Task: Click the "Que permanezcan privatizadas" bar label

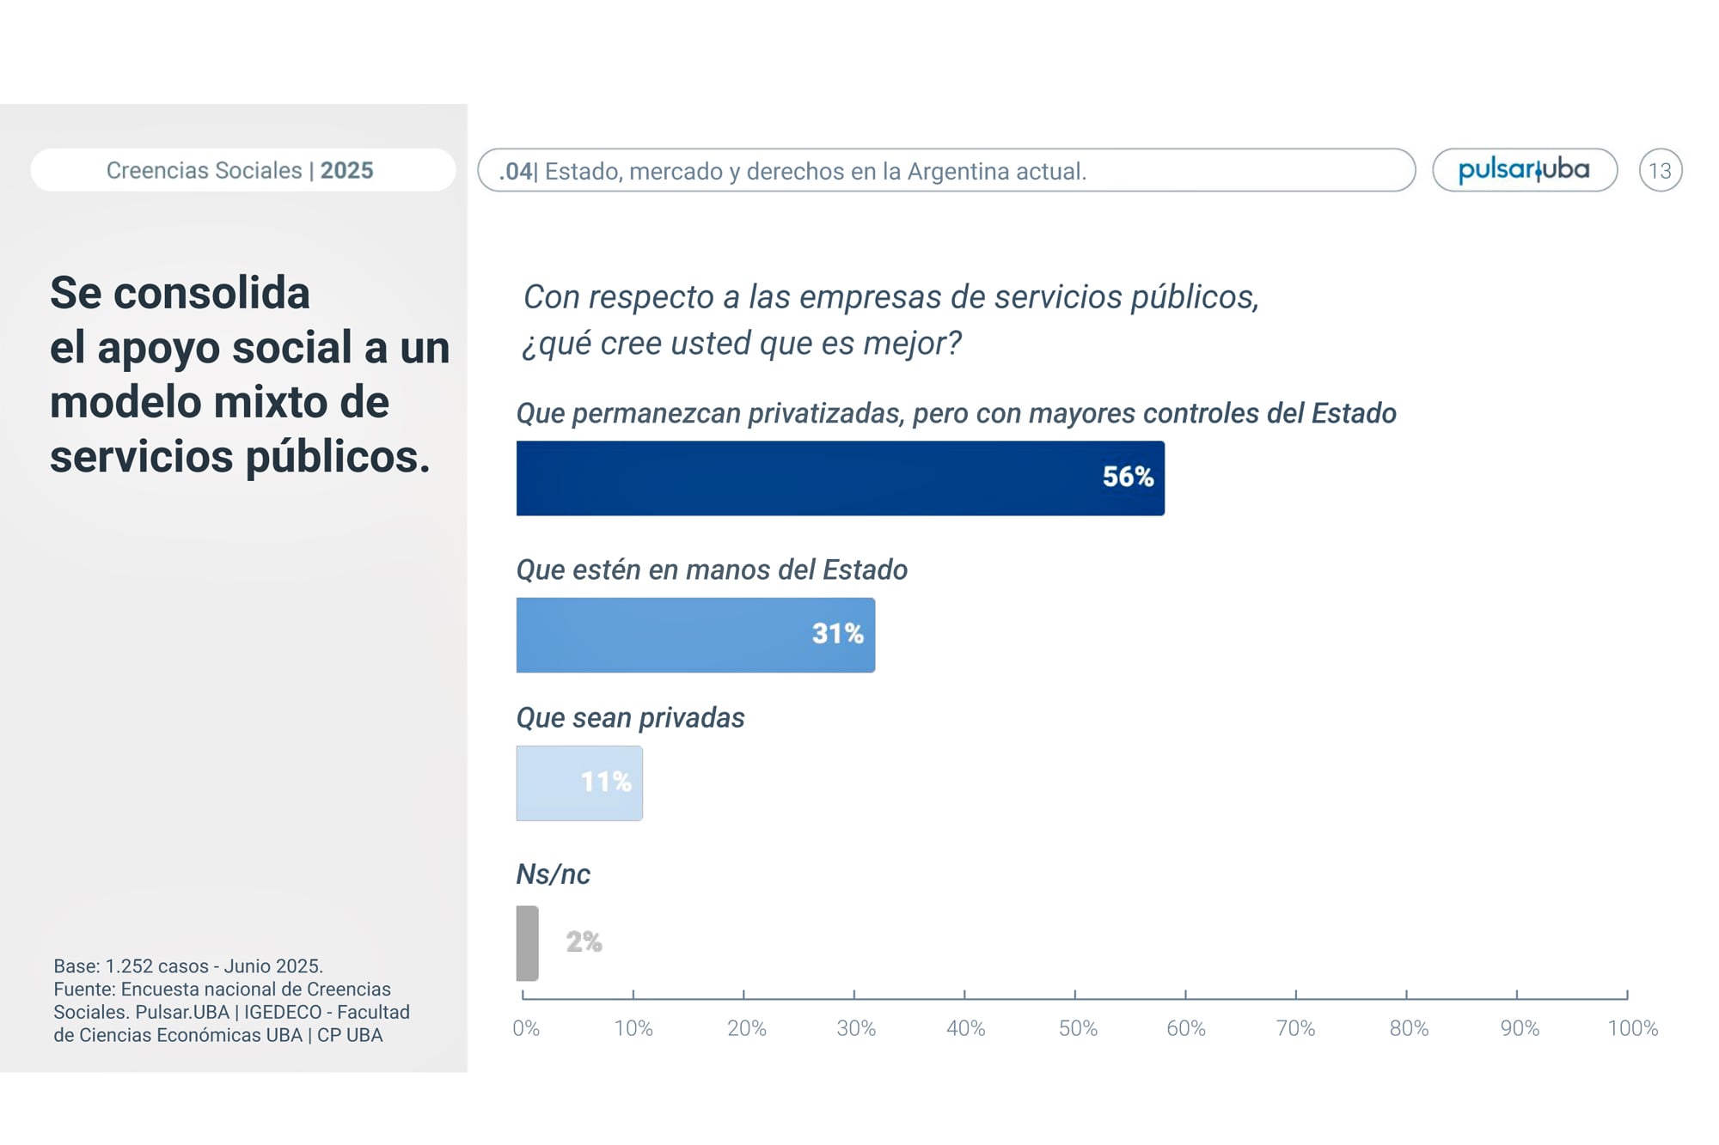Action: pyautogui.click(x=956, y=413)
